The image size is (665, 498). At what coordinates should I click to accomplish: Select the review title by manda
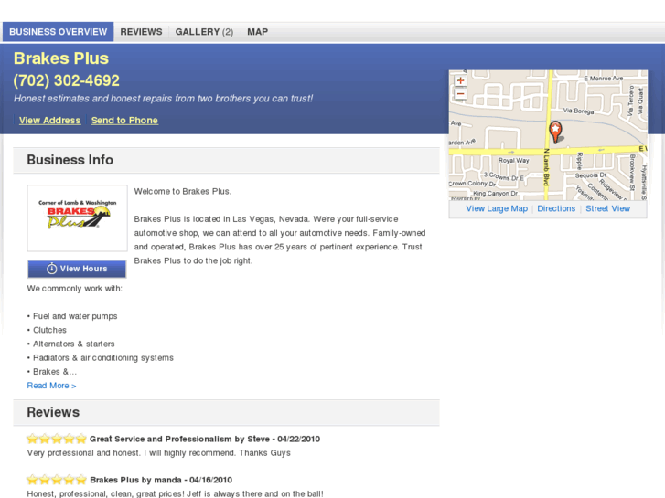[x=161, y=480]
